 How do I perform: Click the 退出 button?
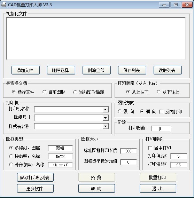coord(158,188)
